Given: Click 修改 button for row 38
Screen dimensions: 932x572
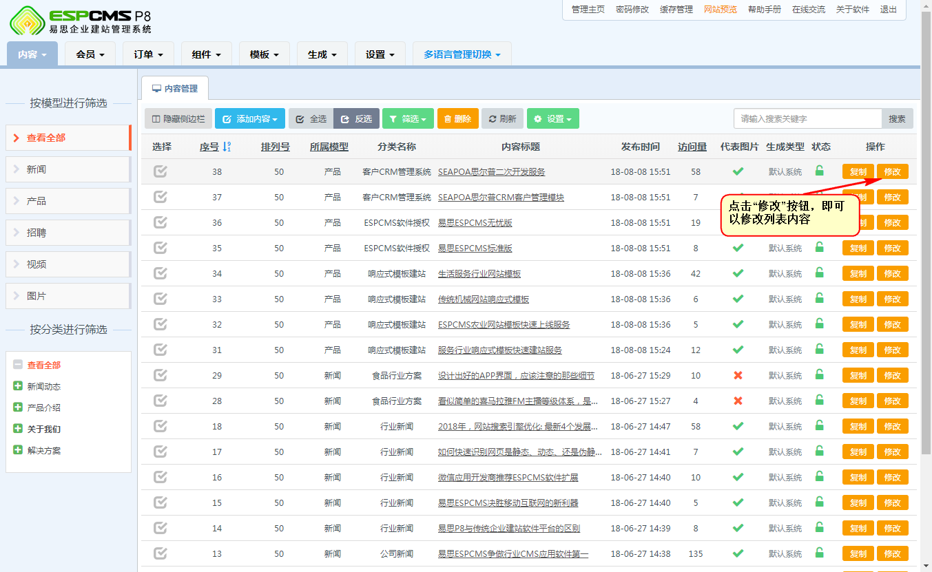Looking at the screenshot, I should (x=892, y=171).
